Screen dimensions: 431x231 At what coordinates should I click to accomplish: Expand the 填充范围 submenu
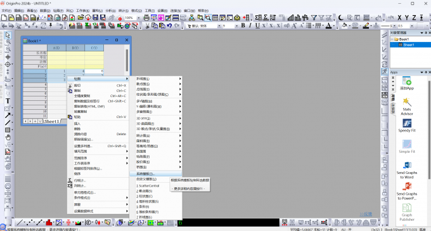point(98,152)
